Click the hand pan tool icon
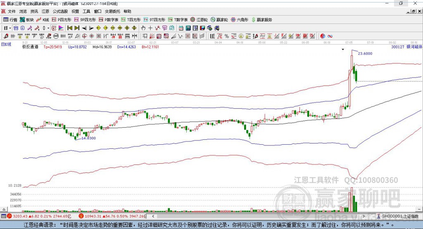This screenshot has height=229, width=423. coord(143,28)
